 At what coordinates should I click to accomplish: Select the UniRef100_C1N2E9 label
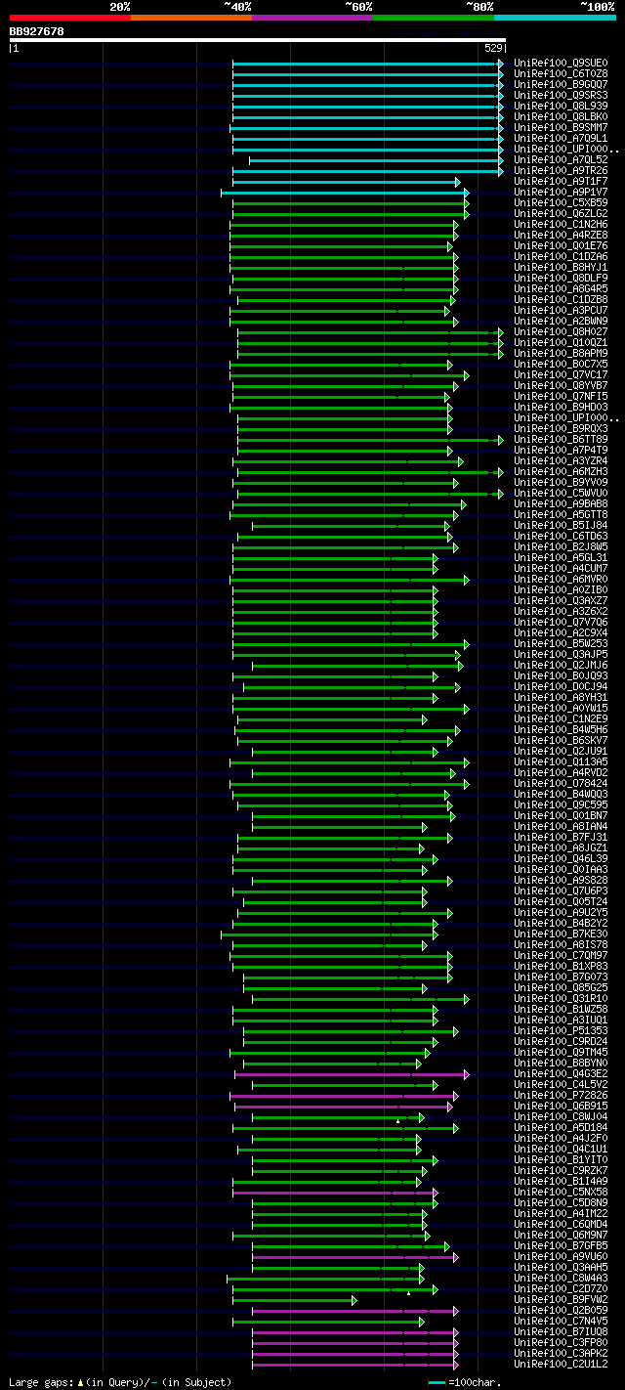[561, 719]
